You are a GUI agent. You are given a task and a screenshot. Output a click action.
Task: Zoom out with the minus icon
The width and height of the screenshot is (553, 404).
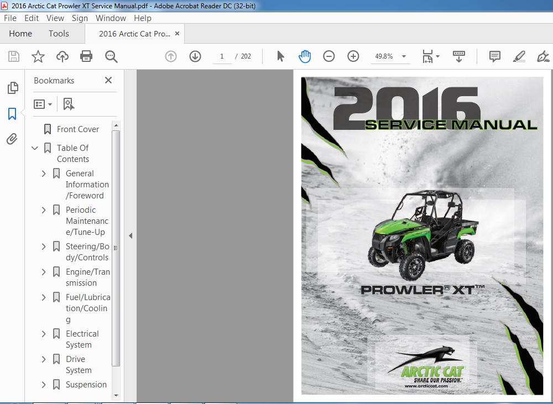click(x=328, y=56)
